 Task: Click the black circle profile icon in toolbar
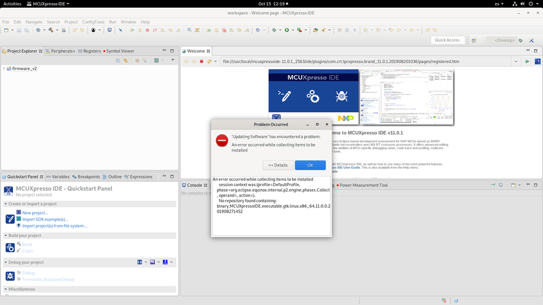pos(93,30)
